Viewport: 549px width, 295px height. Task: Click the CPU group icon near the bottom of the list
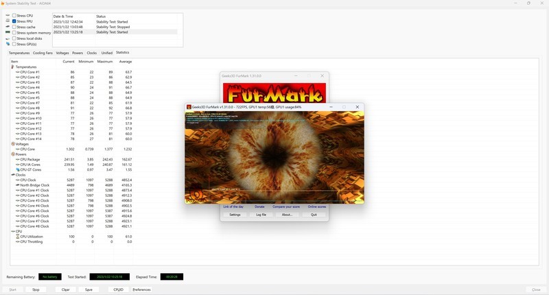[x=13, y=231]
